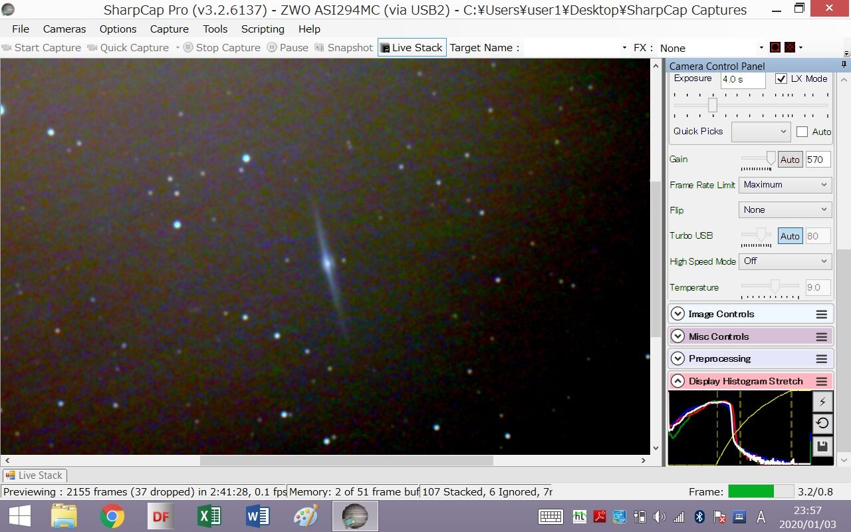851x532 pixels.
Task: Toggle the Gain Auto button
Action: coord(790,160)
